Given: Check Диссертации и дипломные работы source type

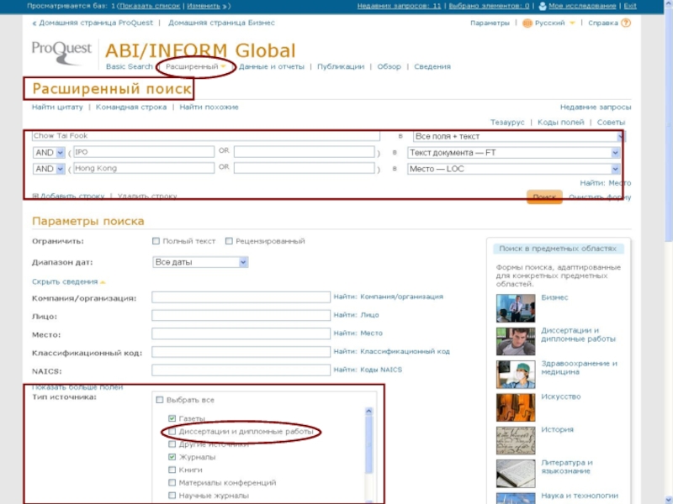Looking at the screenshot, I should click(172, 432).
